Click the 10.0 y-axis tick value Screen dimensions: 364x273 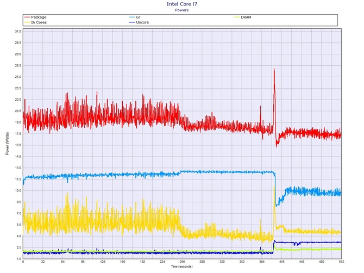pyautogui.click(x=18, y=191)
